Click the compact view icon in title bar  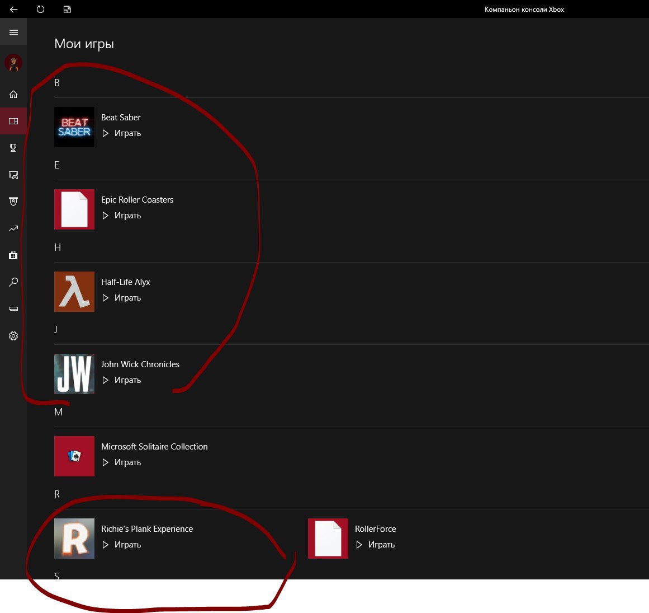click(x=68, y=9)
